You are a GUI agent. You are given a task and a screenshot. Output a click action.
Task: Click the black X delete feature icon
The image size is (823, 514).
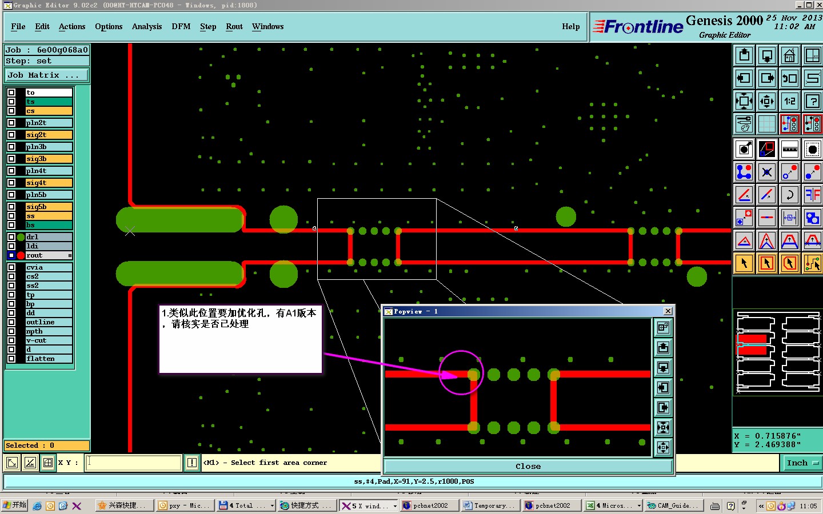[767, 172]
